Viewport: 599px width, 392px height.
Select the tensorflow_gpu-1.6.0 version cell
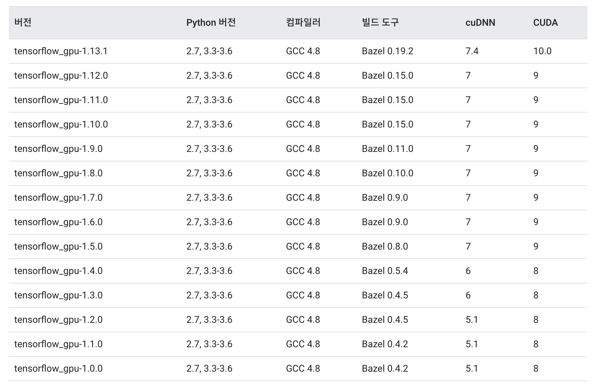(58, 222)
